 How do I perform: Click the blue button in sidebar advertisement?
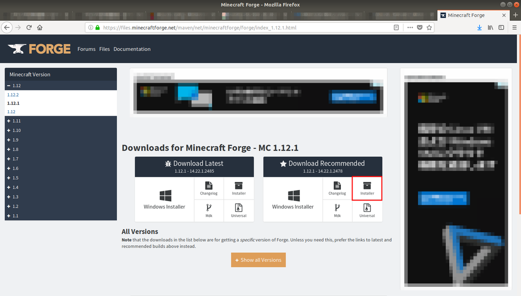[444, 198]
